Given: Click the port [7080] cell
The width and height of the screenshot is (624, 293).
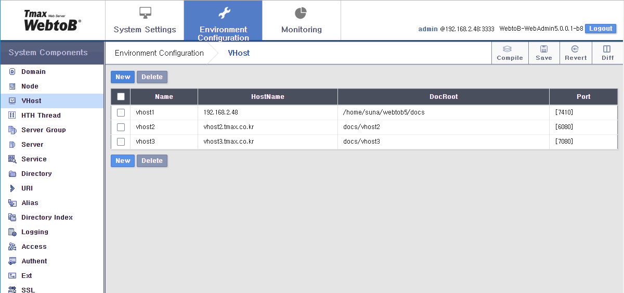Looking at the screenshot, I should click(x=583, y=142).
